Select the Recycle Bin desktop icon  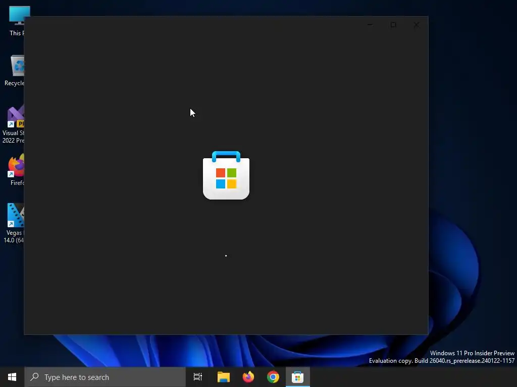pyautogui.click(x=15, y=71)
